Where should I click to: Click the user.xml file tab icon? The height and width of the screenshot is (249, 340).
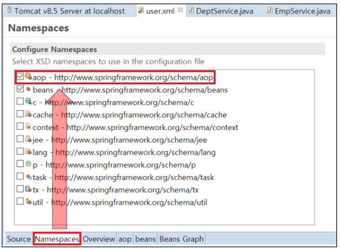click(x=141, y=10)
